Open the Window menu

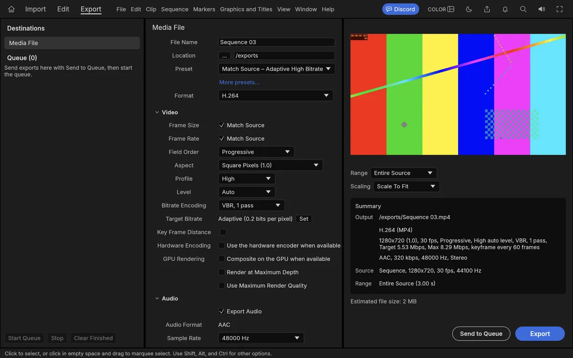(x=306, y=9)
